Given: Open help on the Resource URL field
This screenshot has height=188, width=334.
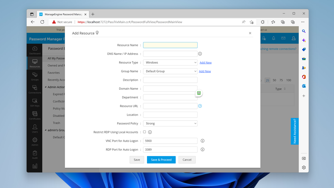Looking at the screenshot, I should point(200,106).
